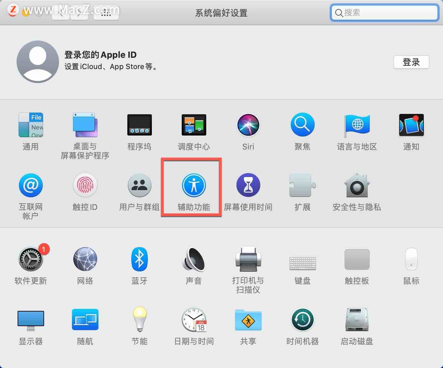Open 蓝牙 Bluetooth preferences
This screenshot has width=443, height=368.
[139, 260]
